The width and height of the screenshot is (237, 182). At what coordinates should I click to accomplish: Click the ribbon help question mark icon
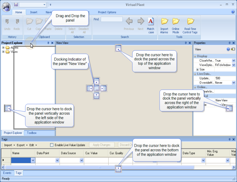[233, 12]
